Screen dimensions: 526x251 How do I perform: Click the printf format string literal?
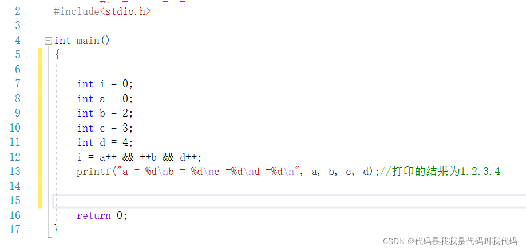point(207,172)
